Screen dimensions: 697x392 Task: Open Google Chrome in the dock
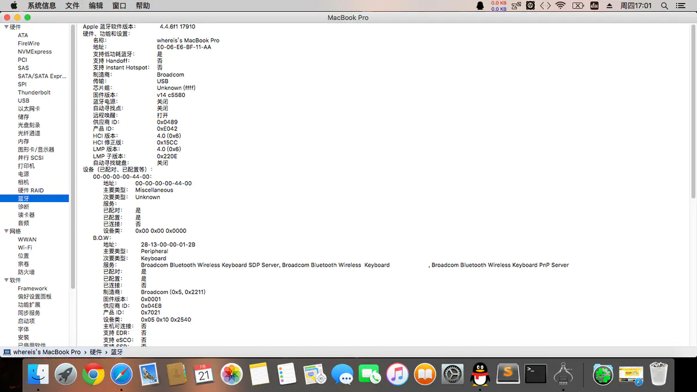pyautogui.click(x=93, y=374)
